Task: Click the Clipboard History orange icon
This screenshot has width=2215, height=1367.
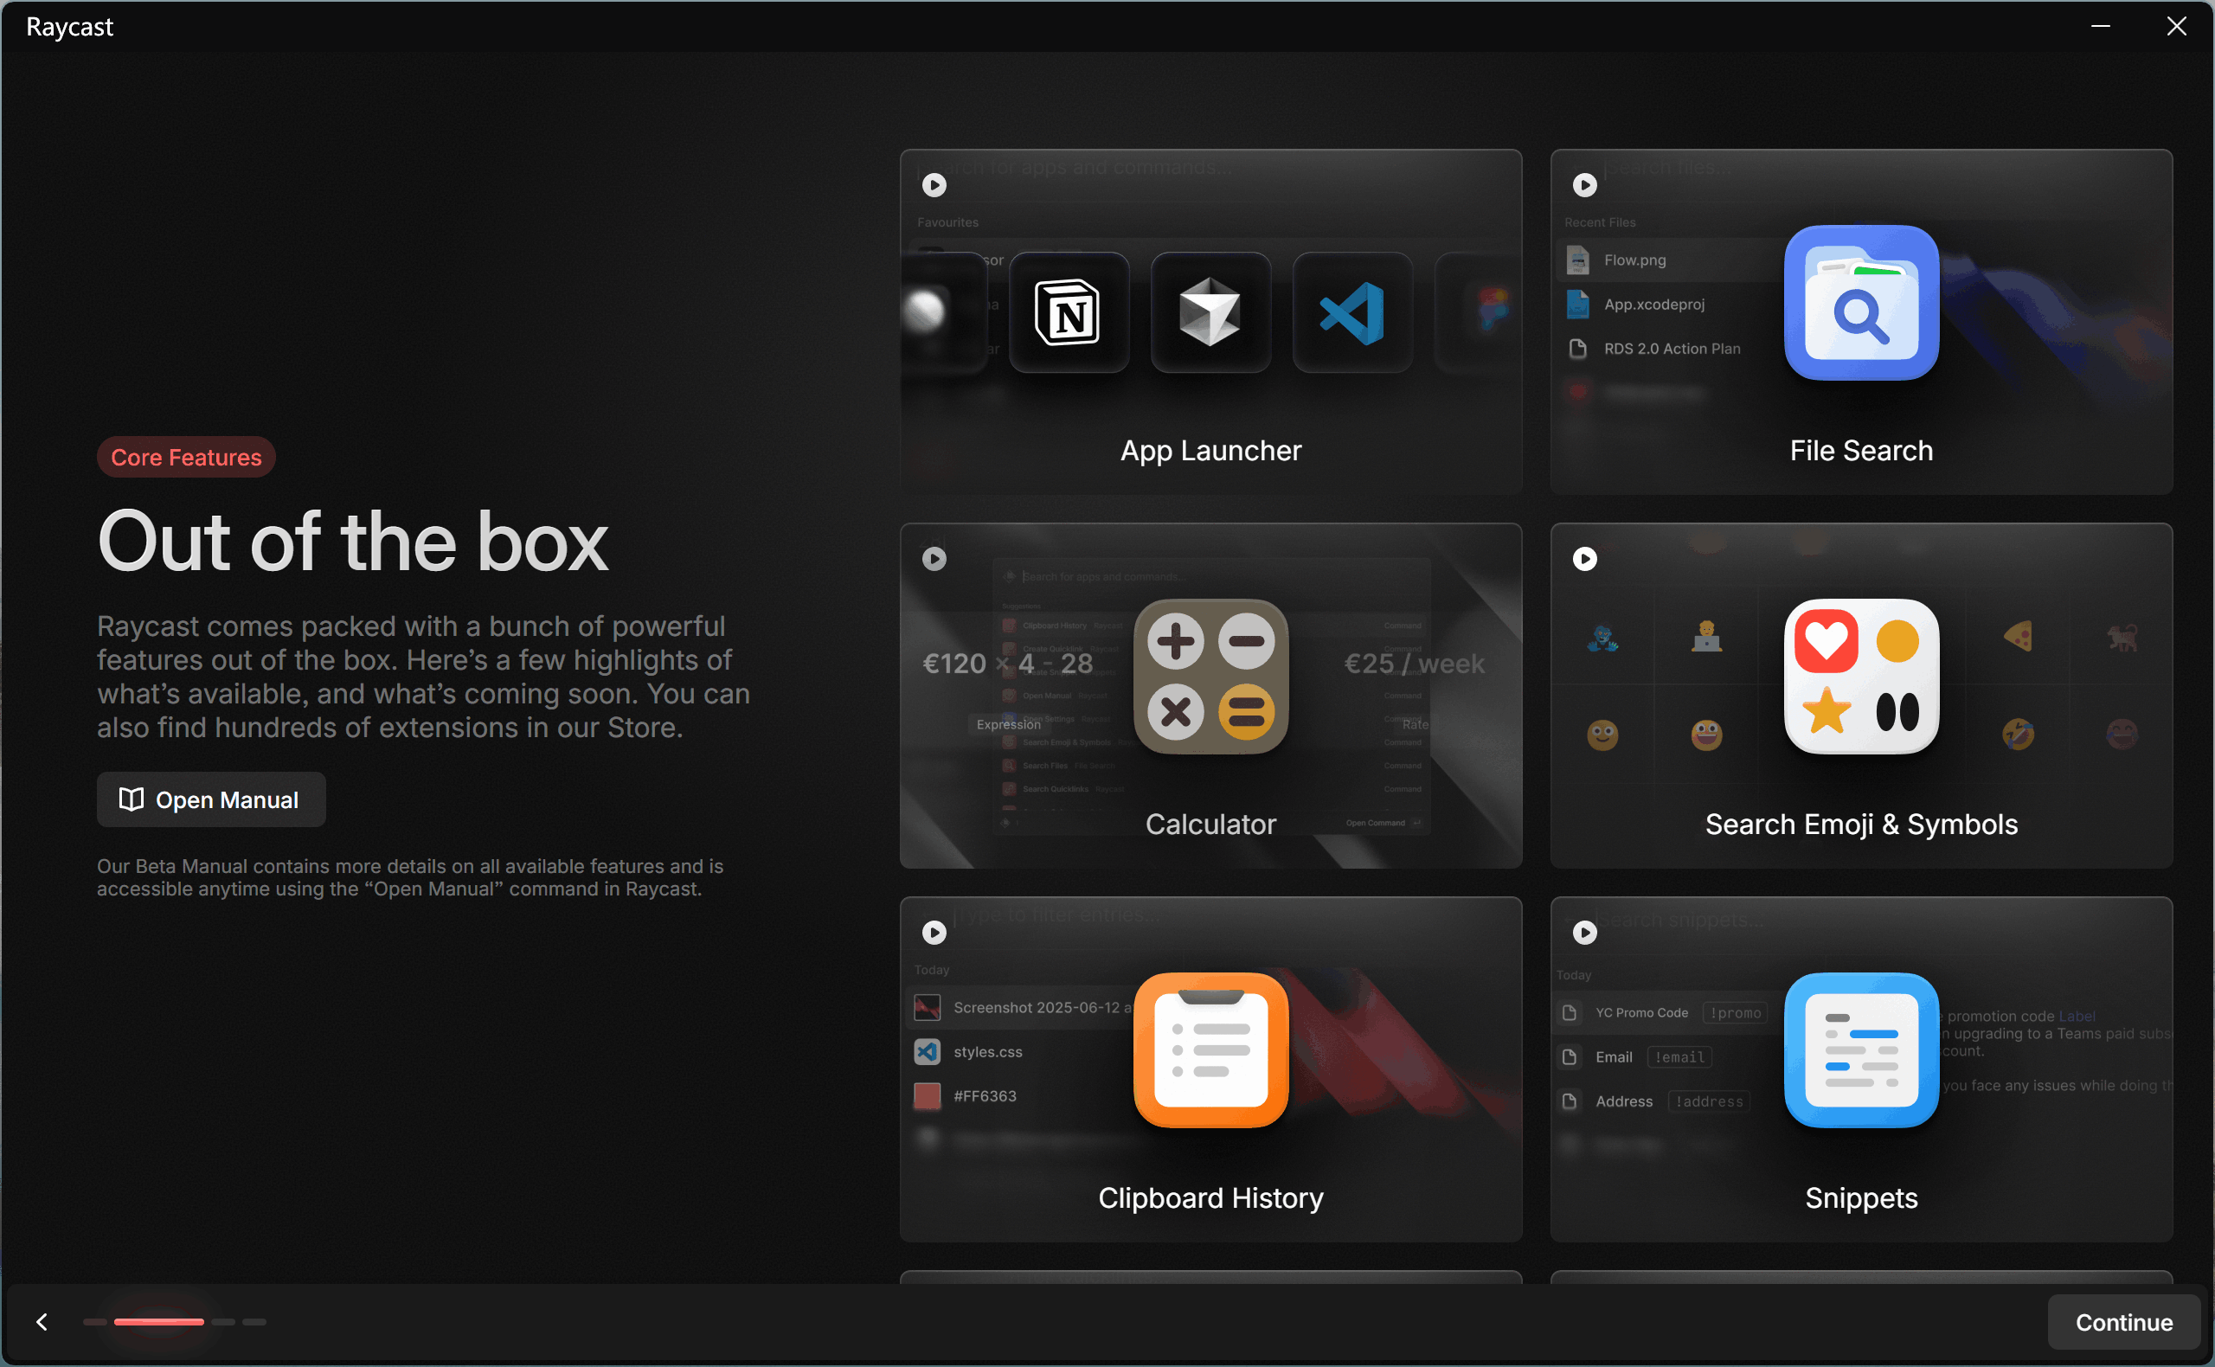Action: tap(1210, 1049)
